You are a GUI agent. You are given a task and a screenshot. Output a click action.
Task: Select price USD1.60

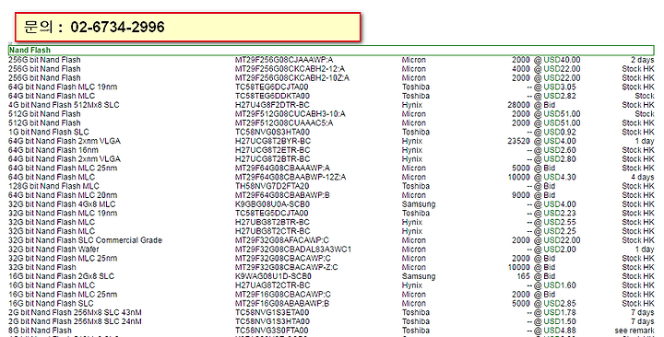click(560, 285)
